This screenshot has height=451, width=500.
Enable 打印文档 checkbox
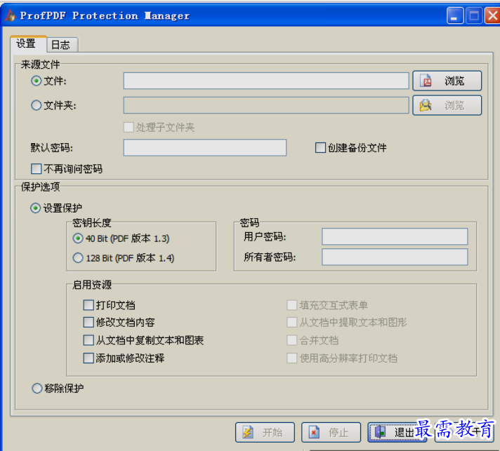pyautogui.click(x=88, y=305)
